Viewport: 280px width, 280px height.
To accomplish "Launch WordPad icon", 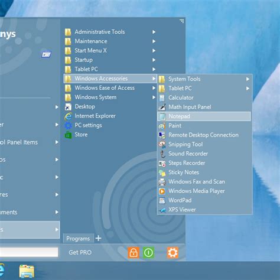I will 162,200.
